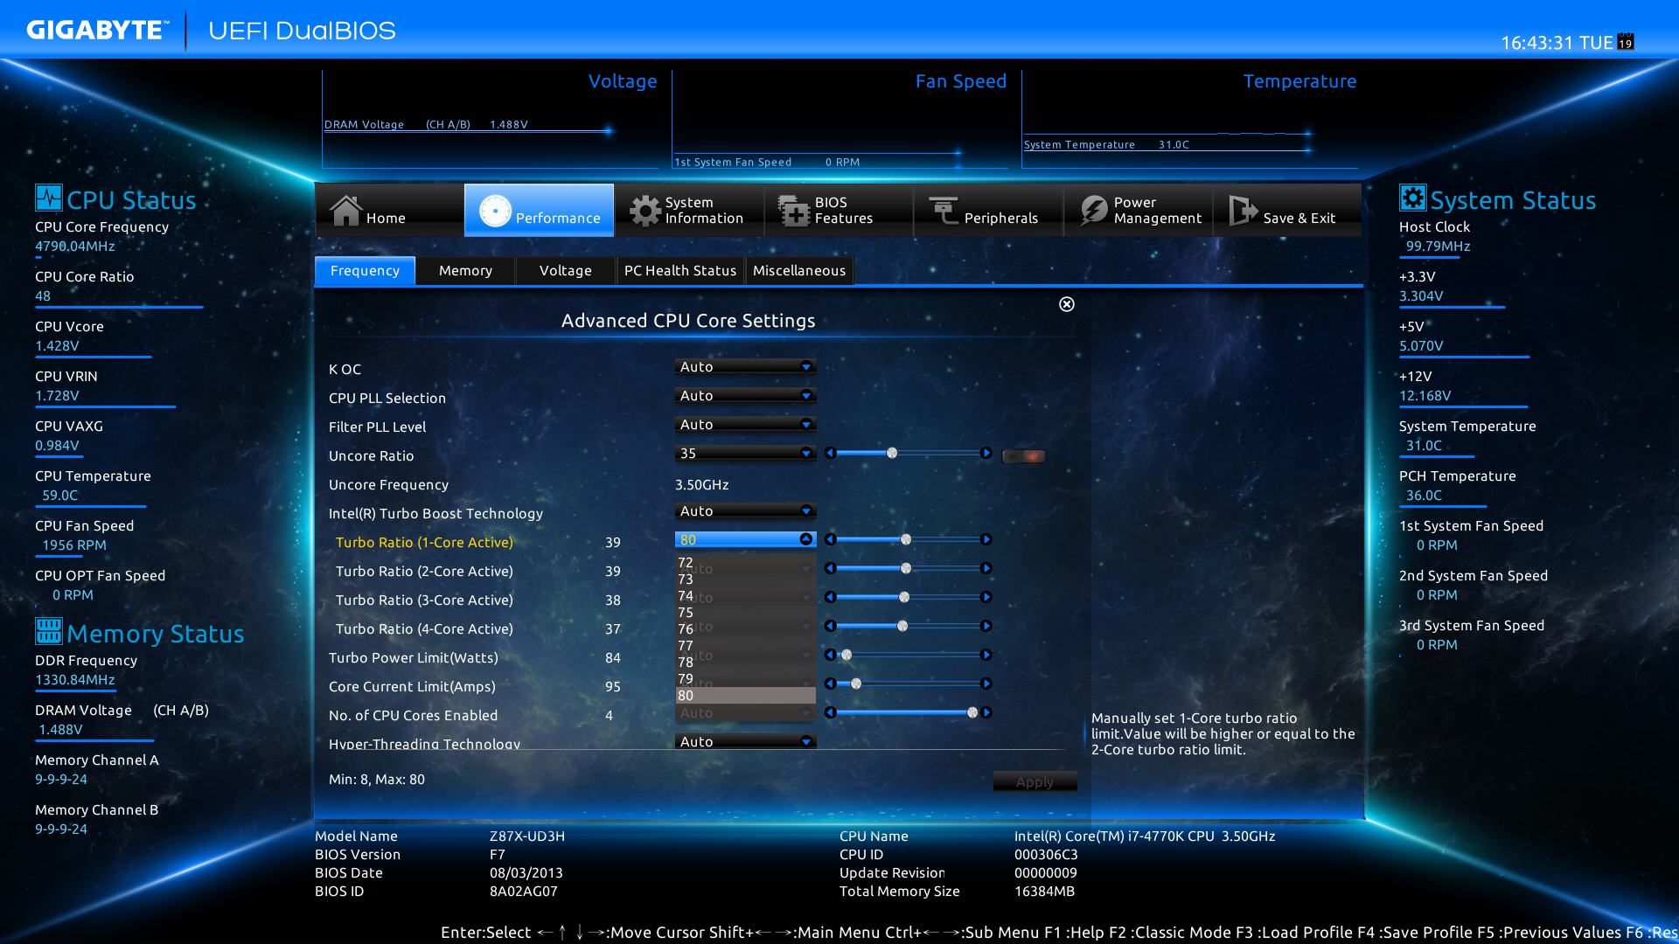Image resolution: width=1679 pixels, height=944 pixels.
Task: Click the calendar date icon in the header
Action: (x=1626, y=42)
